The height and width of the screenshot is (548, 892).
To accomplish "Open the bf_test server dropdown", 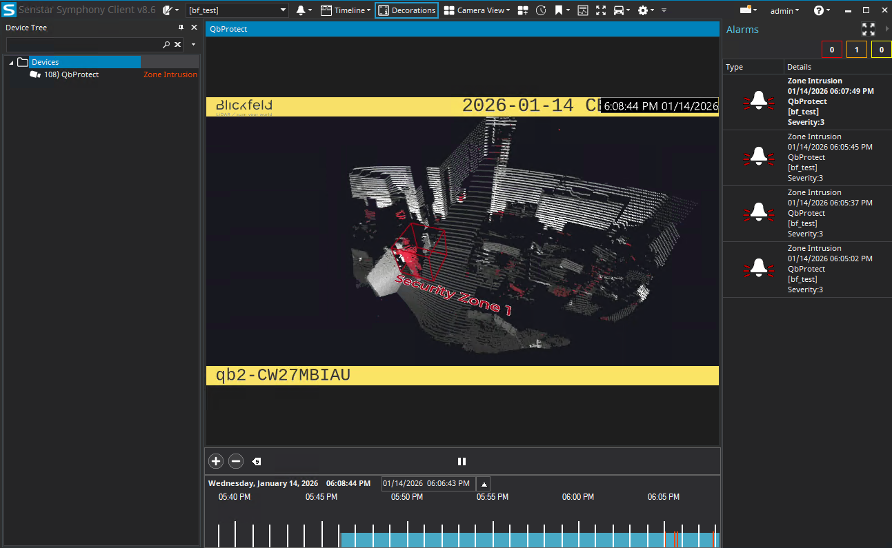I will [284, 10].
